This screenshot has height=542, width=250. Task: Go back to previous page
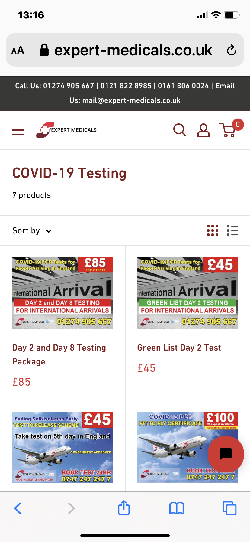coord(18,508)
